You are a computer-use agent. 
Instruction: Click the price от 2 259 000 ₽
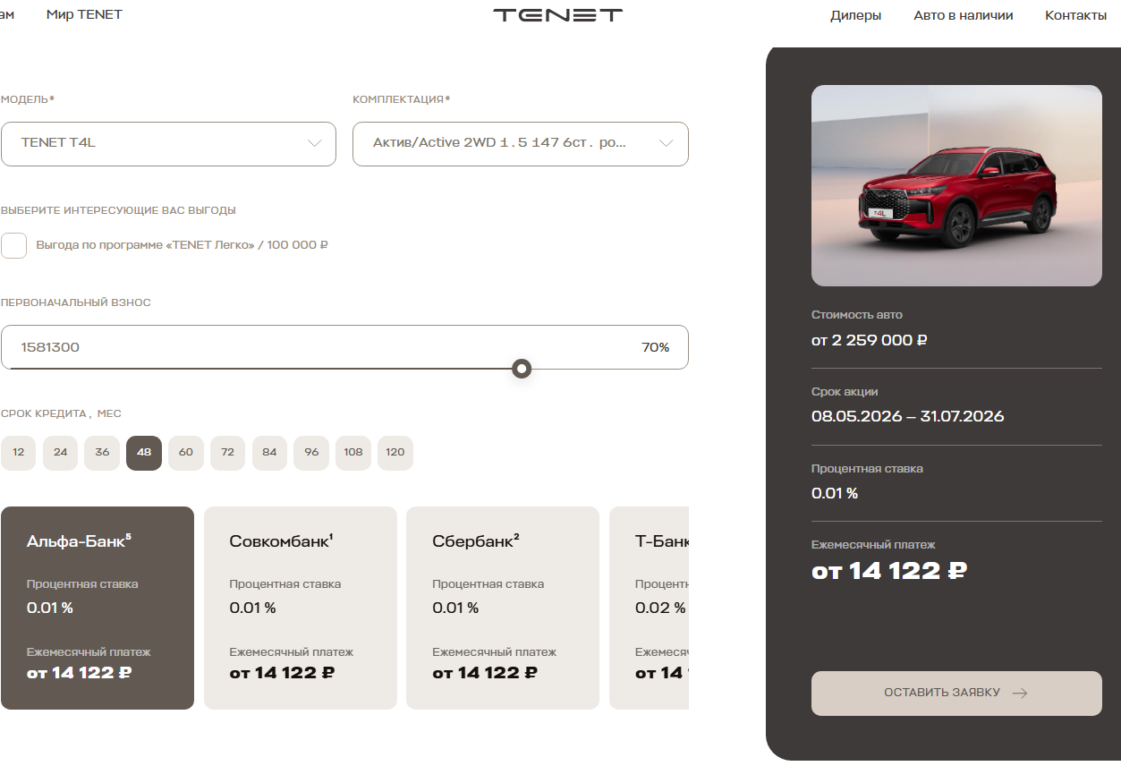(x=870, y=340)
